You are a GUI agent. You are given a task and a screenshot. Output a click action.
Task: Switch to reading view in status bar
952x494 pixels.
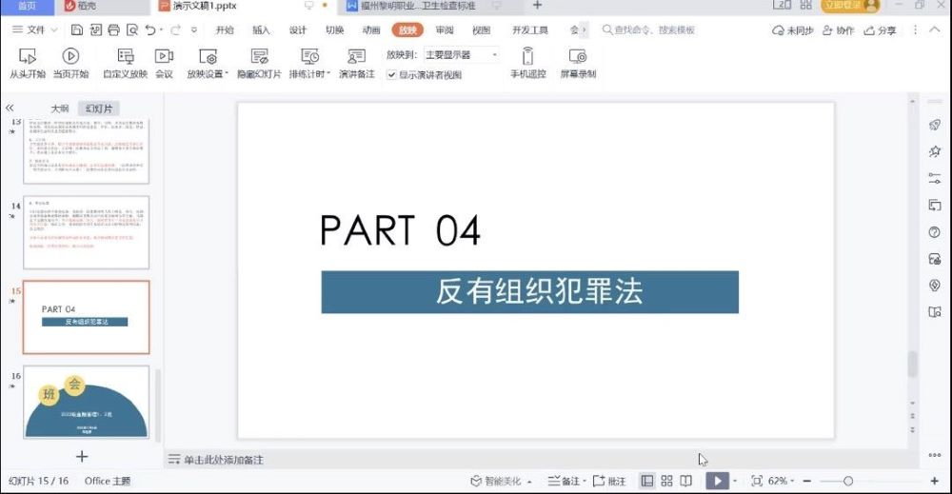[x=687, y=481]
